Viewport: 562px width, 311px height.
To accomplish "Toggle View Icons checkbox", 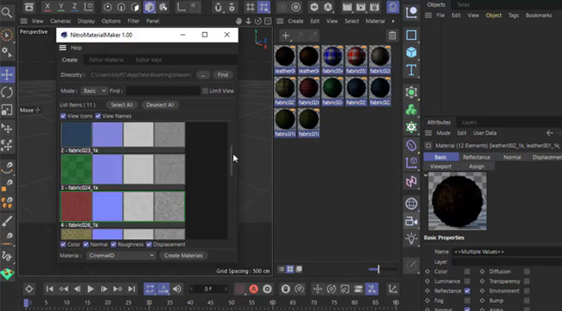I will coord(63,116).
